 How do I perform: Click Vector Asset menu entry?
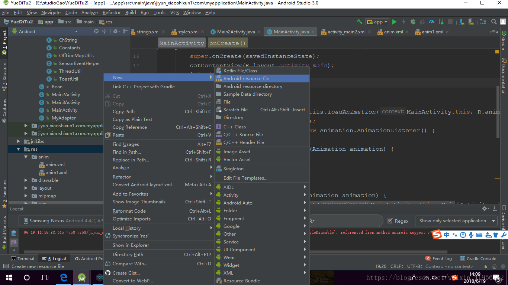click(x=262, y=160)
